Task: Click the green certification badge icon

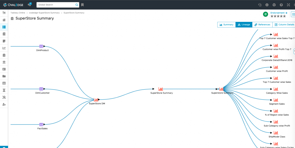Action: pos(265,14)
